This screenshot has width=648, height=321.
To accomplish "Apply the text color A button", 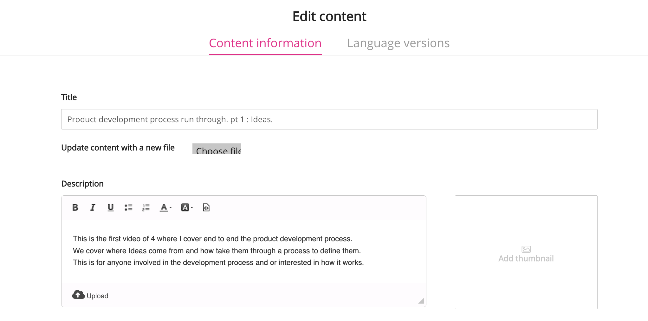I will click(x=164, y=207).
